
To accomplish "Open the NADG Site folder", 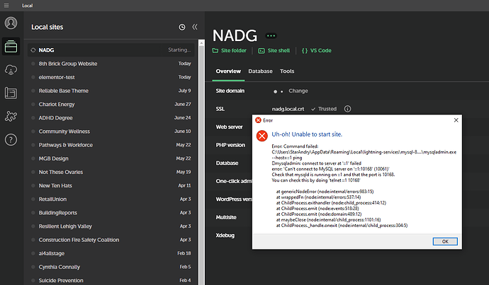I will (x=229, y=50).
